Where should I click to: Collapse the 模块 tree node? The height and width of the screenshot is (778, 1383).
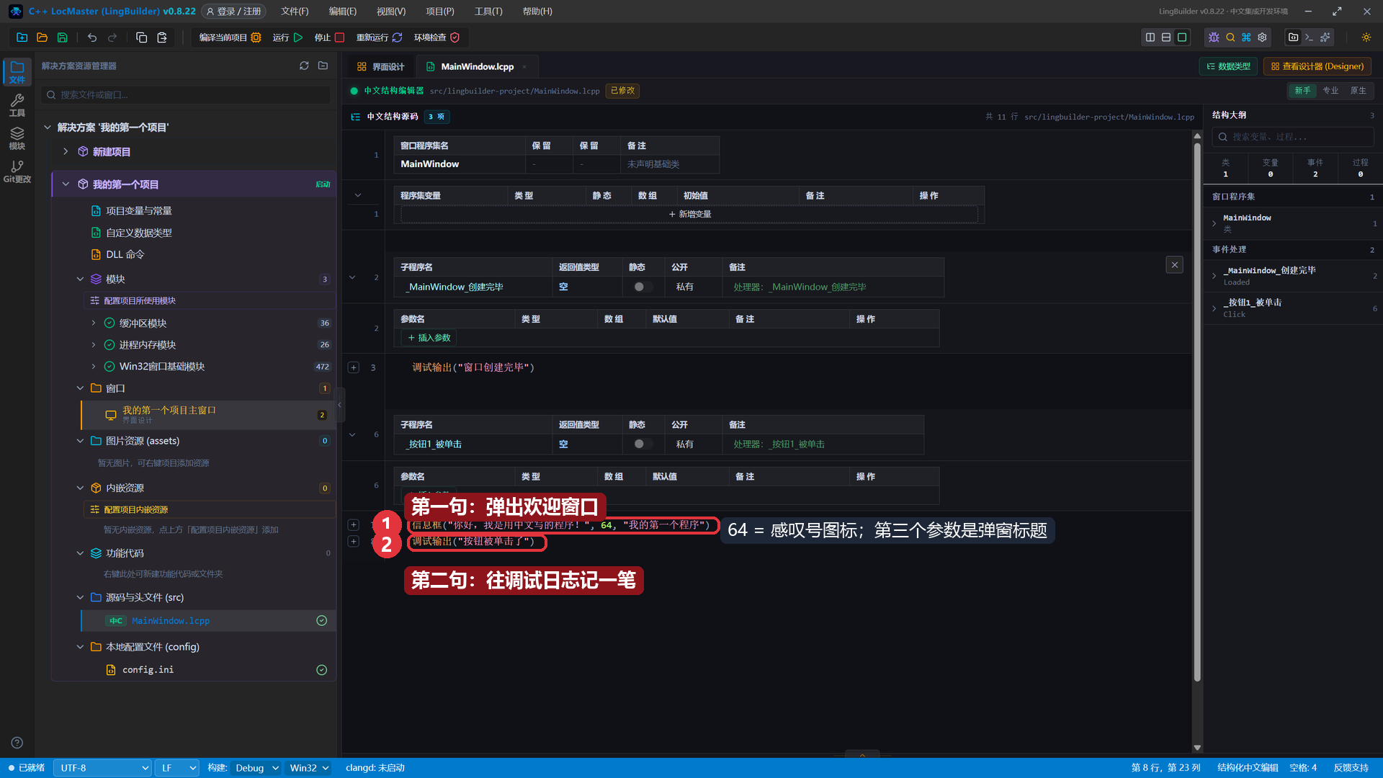point(80,279)
